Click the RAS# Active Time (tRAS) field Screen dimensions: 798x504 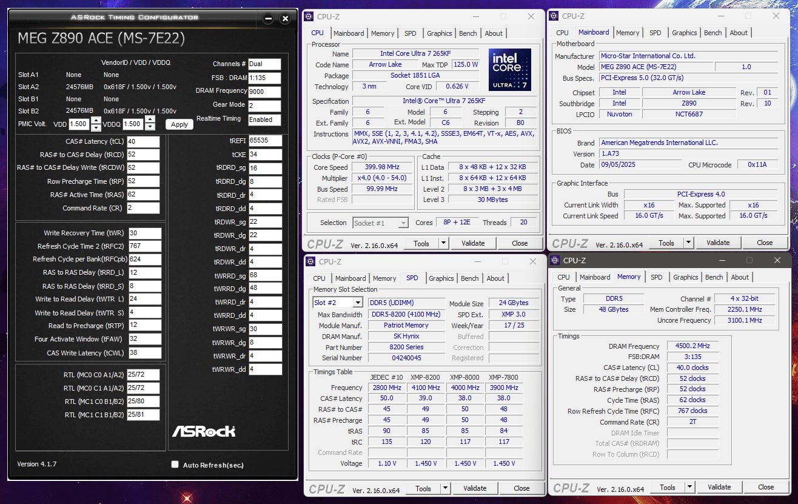point(143,195)
